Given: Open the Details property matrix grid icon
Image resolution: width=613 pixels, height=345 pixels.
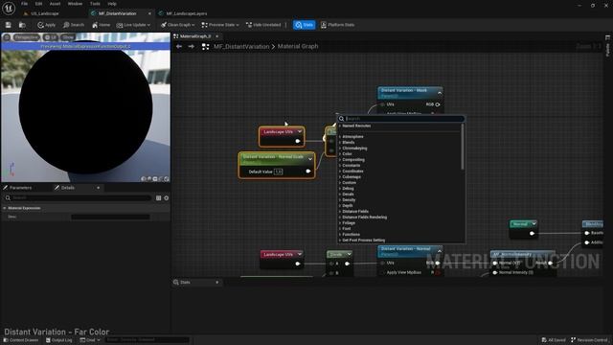Looking at the screenshot, I should point(158,198).
